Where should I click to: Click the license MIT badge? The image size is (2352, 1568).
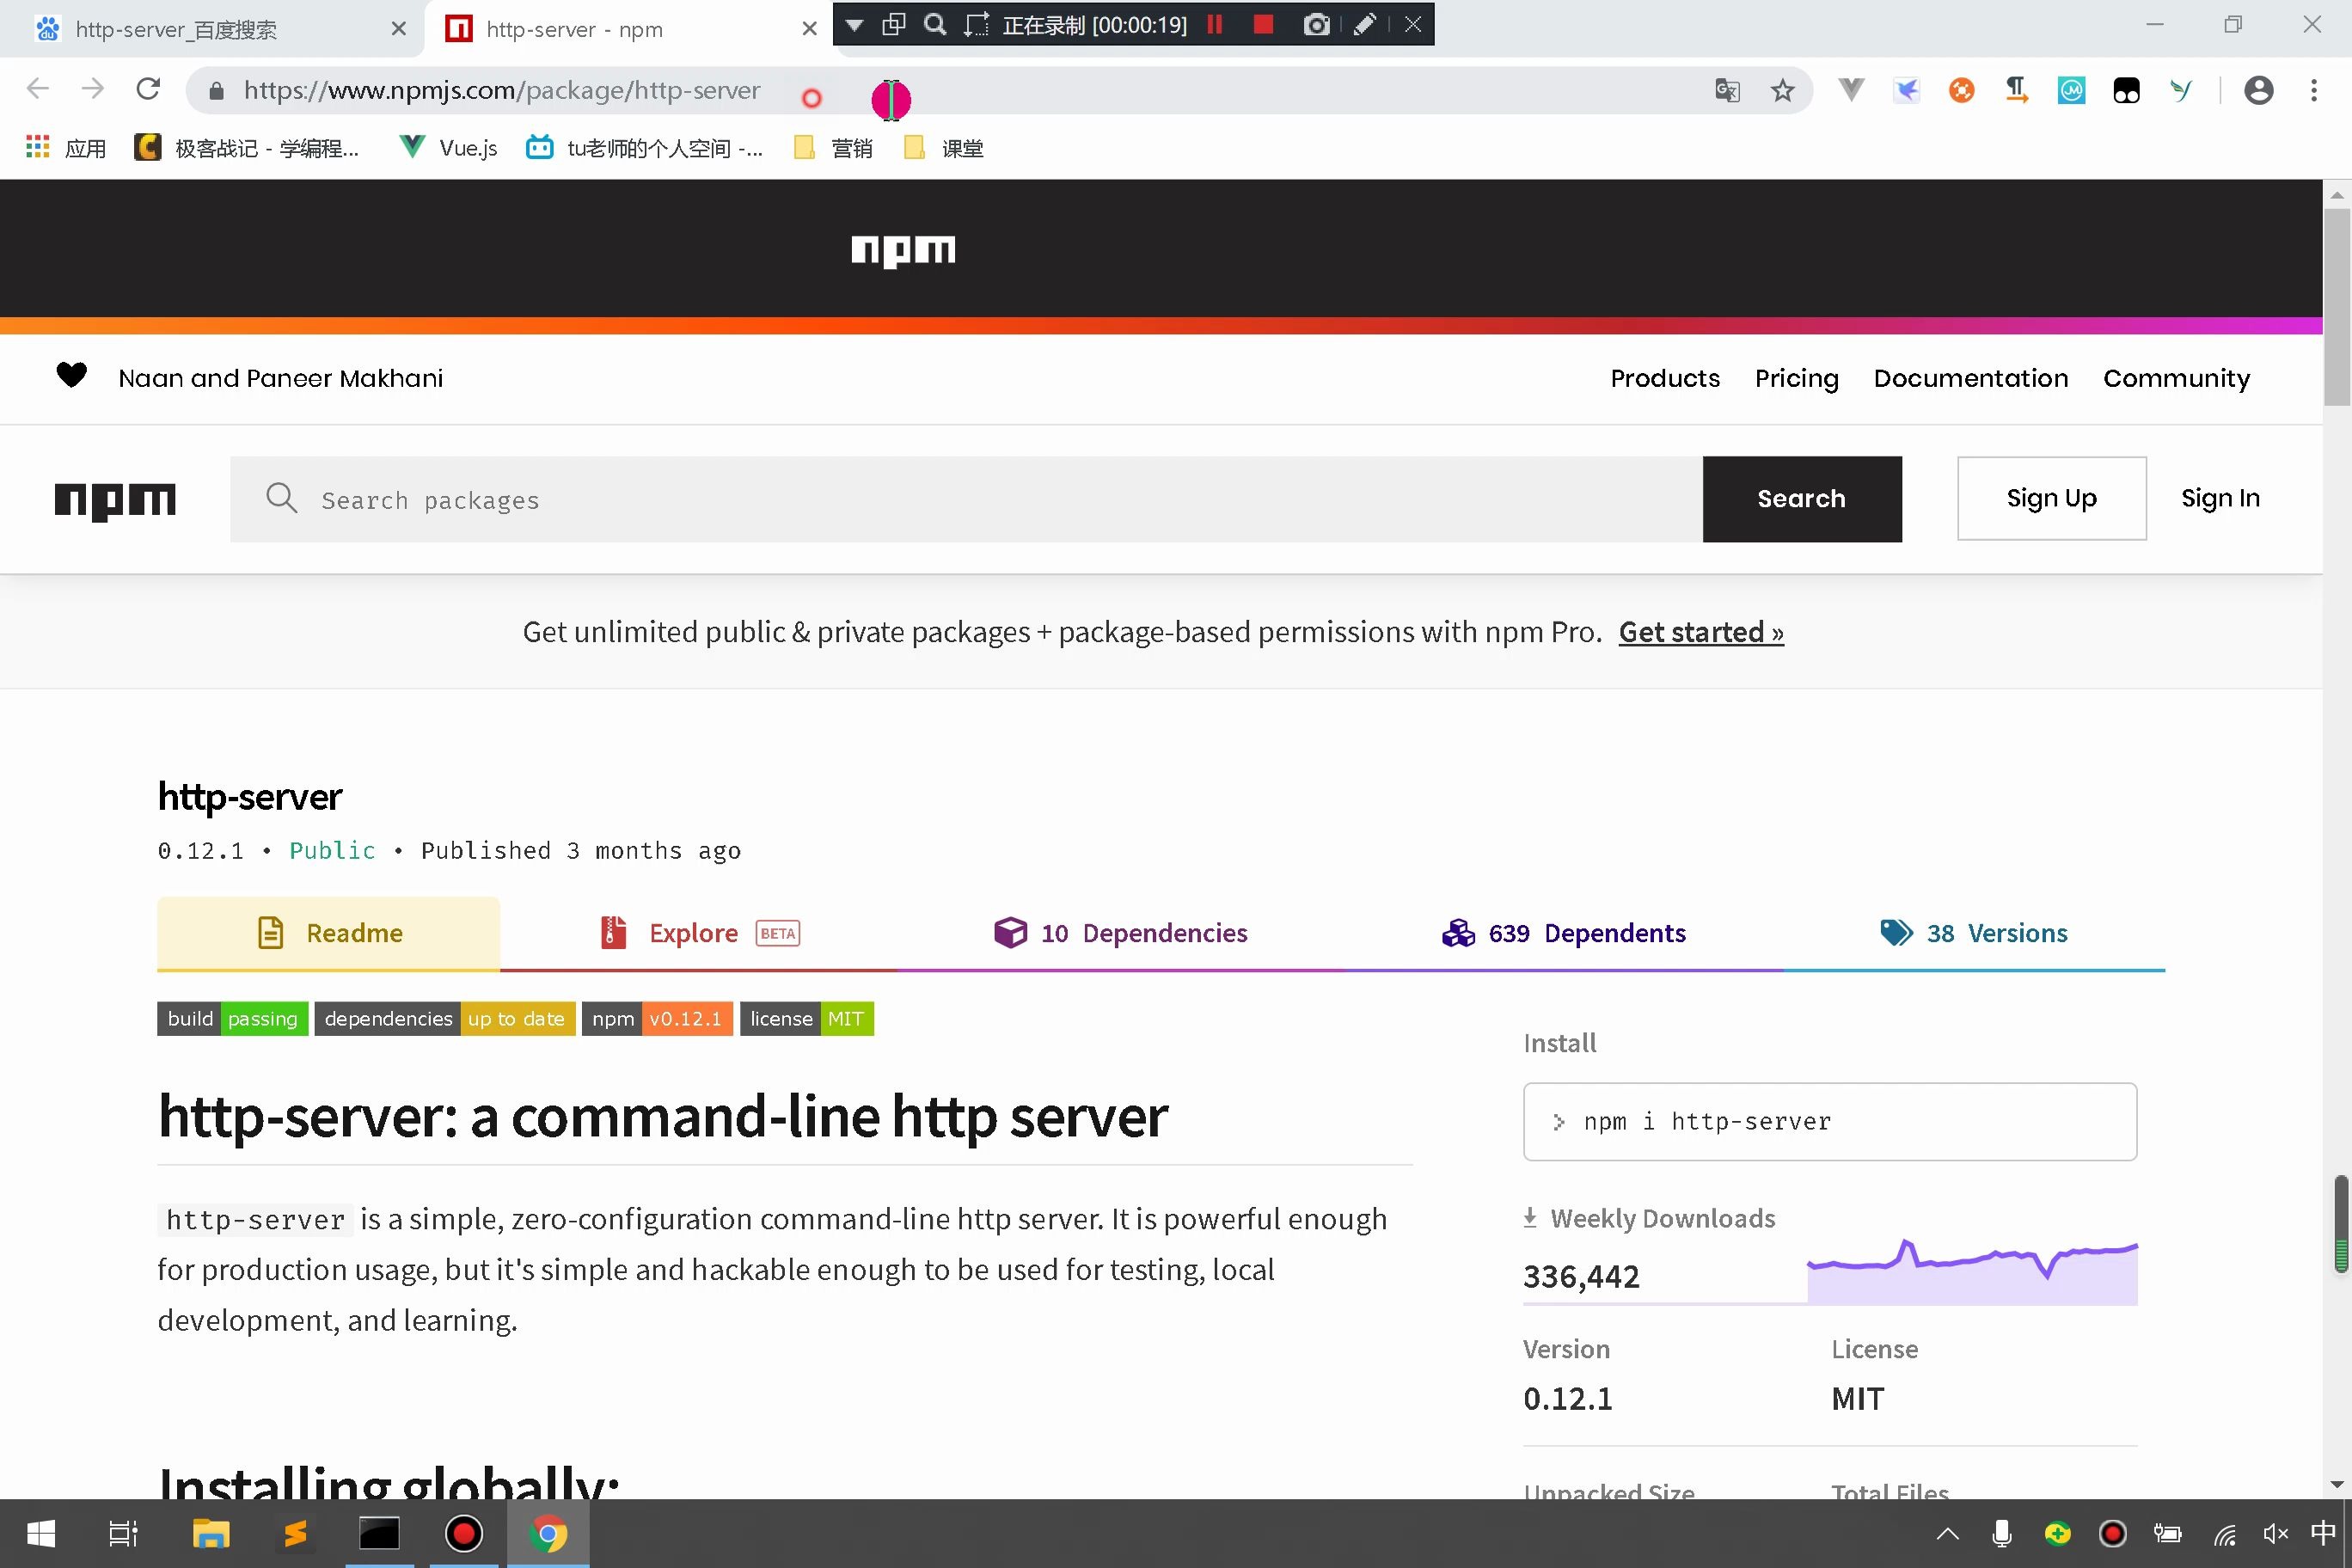pos(806,1019)
